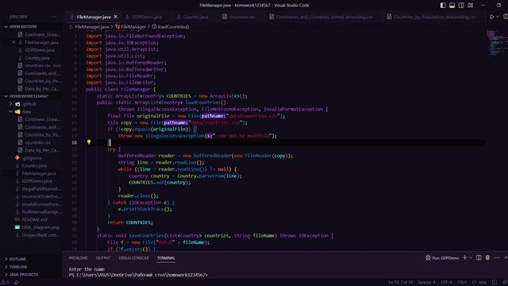This screenshot has width=508, height=286.
Task: Select Country.java in Open Editors
Action: pyautogui.click(x=37, y=58)
